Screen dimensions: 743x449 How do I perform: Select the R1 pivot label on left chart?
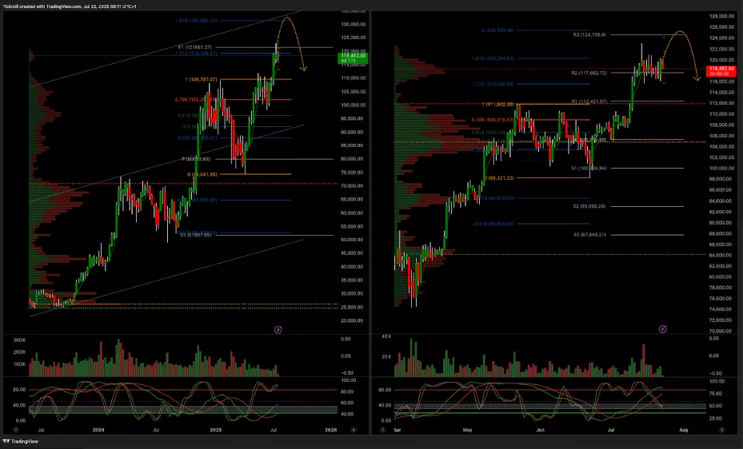[x=194, y=47]
